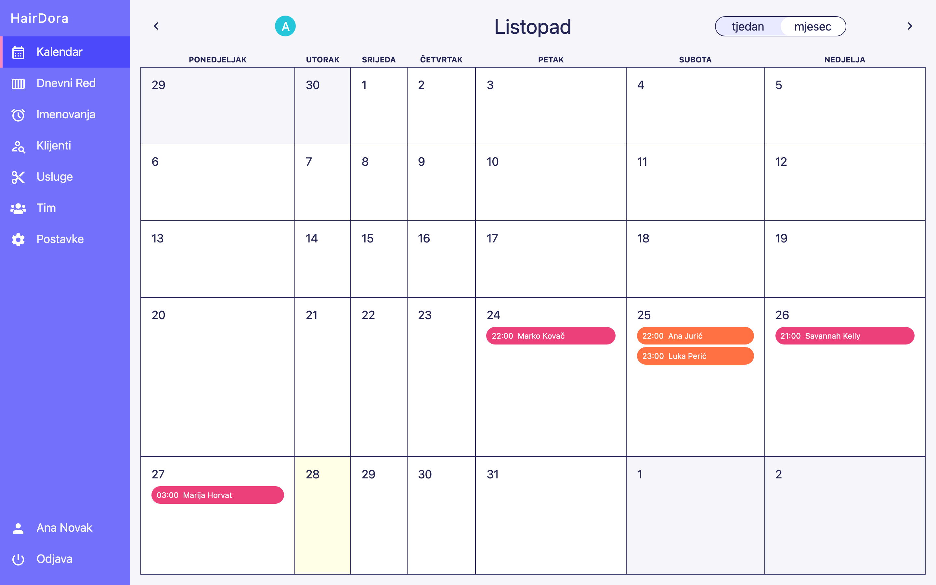
Task: Click the Odjava power icon
Action: coord(18,559)
